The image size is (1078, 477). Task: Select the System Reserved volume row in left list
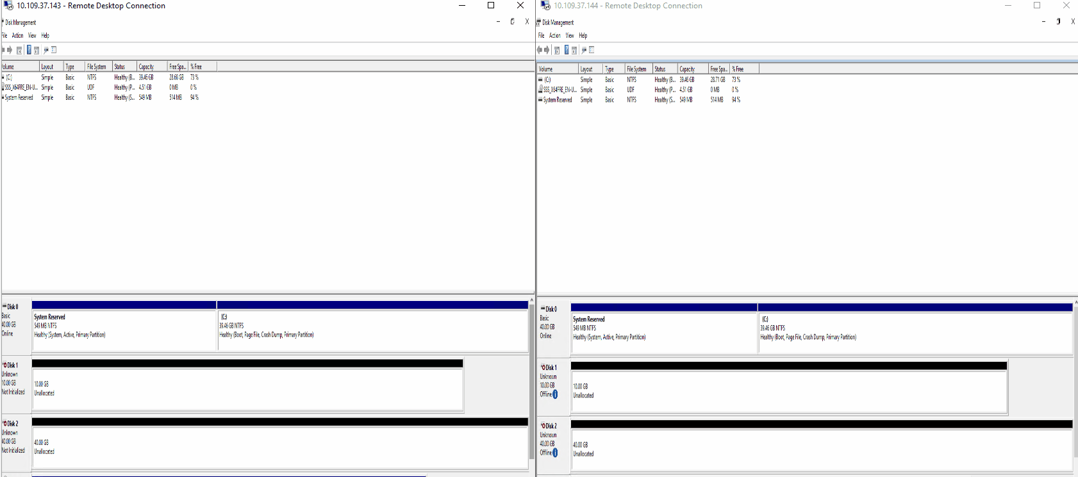point(19,98)
